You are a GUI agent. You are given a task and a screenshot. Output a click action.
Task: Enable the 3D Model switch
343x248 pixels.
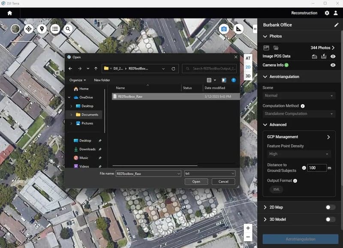click(330, 219)
